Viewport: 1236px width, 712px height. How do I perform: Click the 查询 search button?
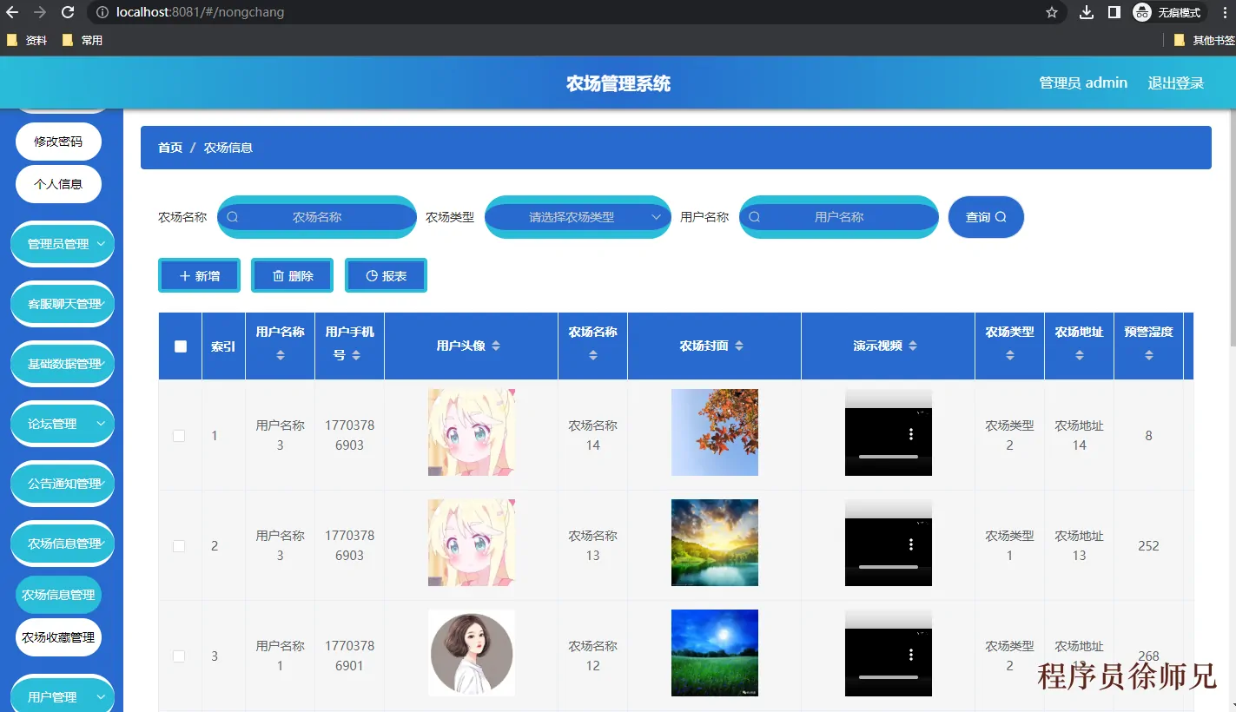point(986,217)
